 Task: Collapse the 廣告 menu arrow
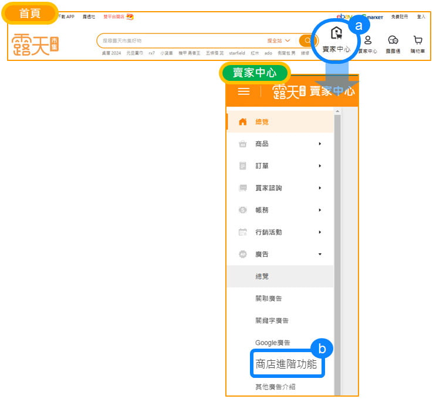click(320, 254)
